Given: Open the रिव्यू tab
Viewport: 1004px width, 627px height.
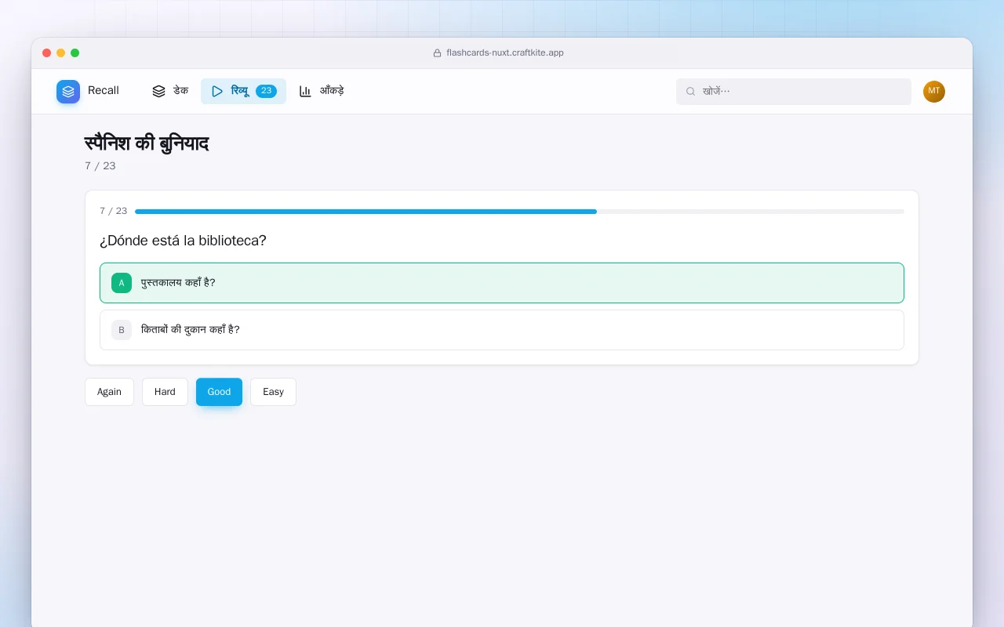Looking at the screenshot, I should click(243, 91).
